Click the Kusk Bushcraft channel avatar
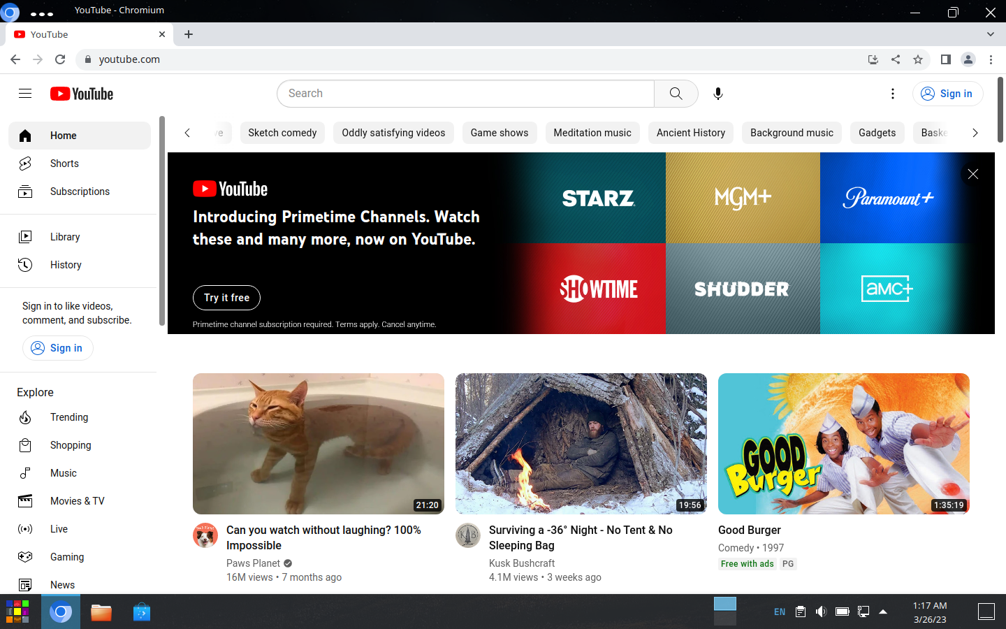Screen dimensions: 1006x629 (x=468, y=535)
